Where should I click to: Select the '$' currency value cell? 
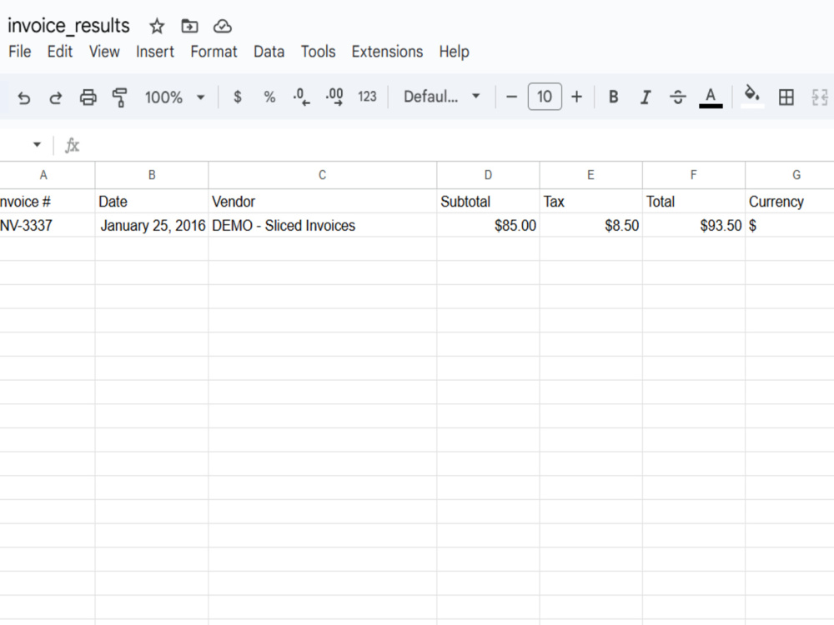click(x=790, y=225)
